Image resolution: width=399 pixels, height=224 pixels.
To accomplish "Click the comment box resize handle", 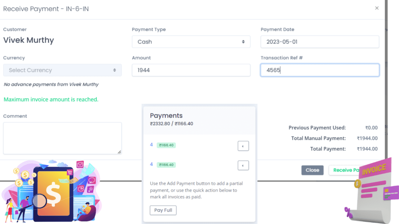I will coord(119,152).
